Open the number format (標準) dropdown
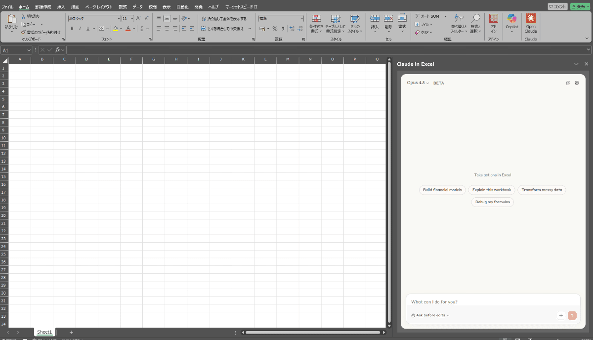The image size is (593, 340). click(301, 18)
